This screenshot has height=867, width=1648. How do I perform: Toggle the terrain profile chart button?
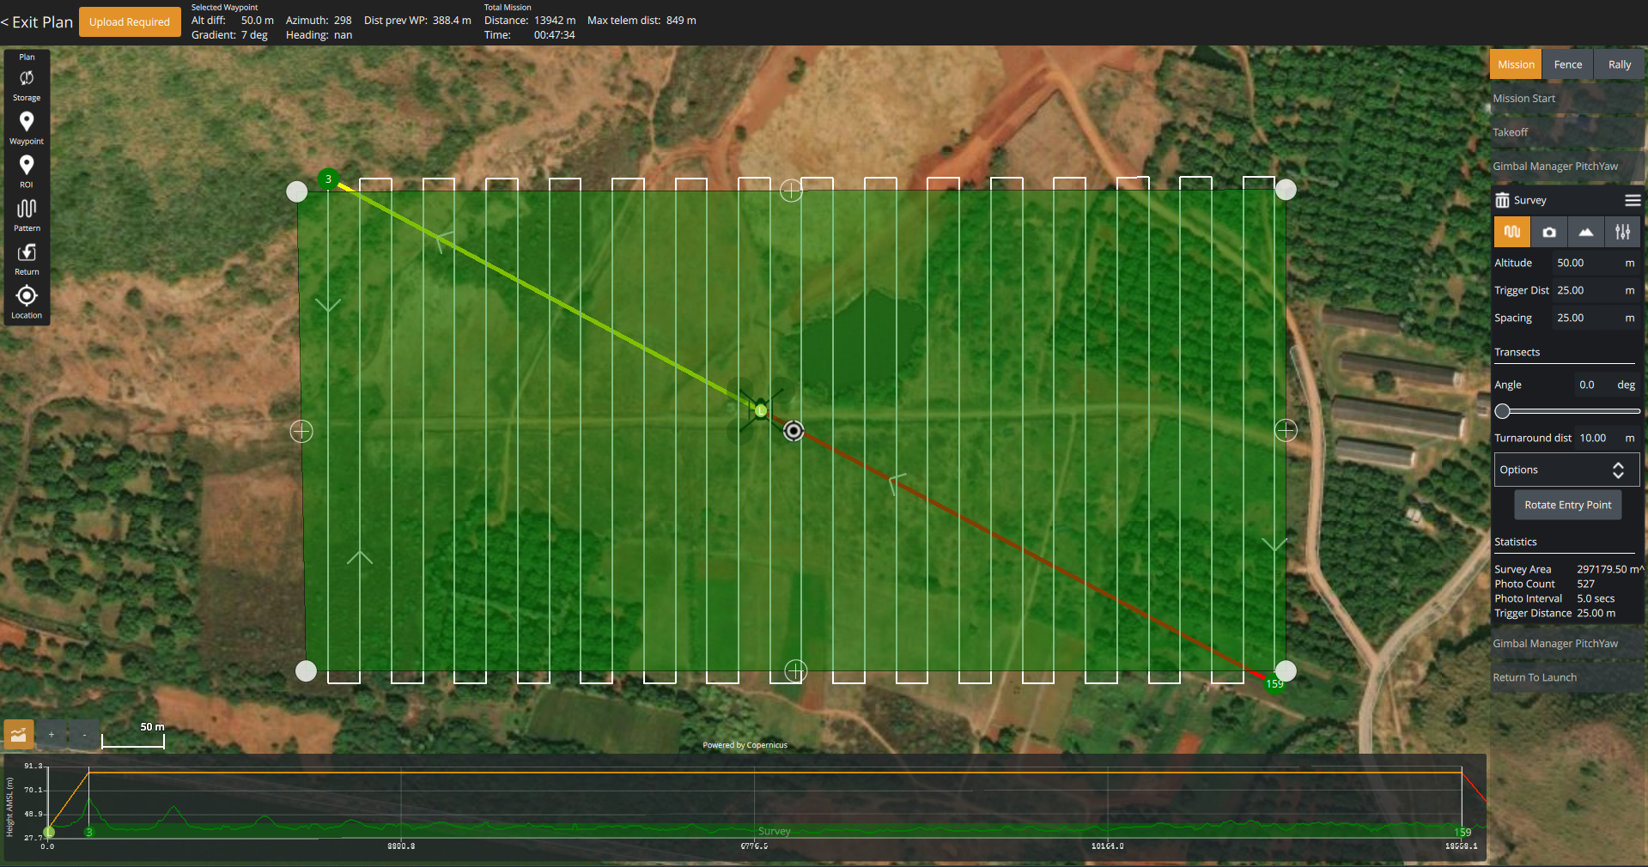(19, 734)
